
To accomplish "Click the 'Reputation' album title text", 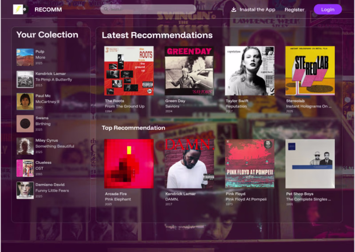I will [237, 106].
